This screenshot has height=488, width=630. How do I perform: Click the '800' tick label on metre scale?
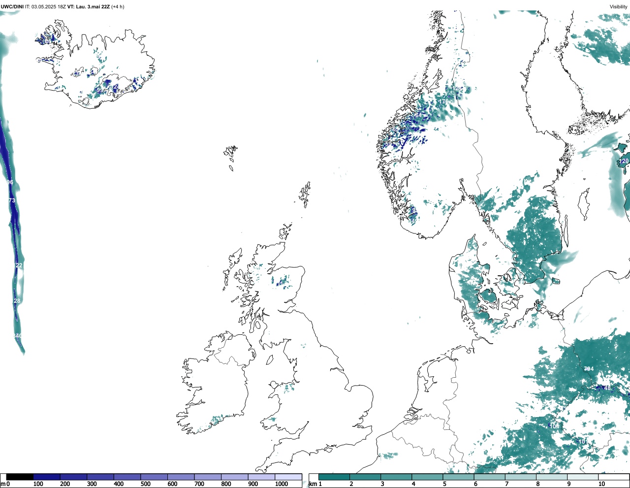(226, 484)
